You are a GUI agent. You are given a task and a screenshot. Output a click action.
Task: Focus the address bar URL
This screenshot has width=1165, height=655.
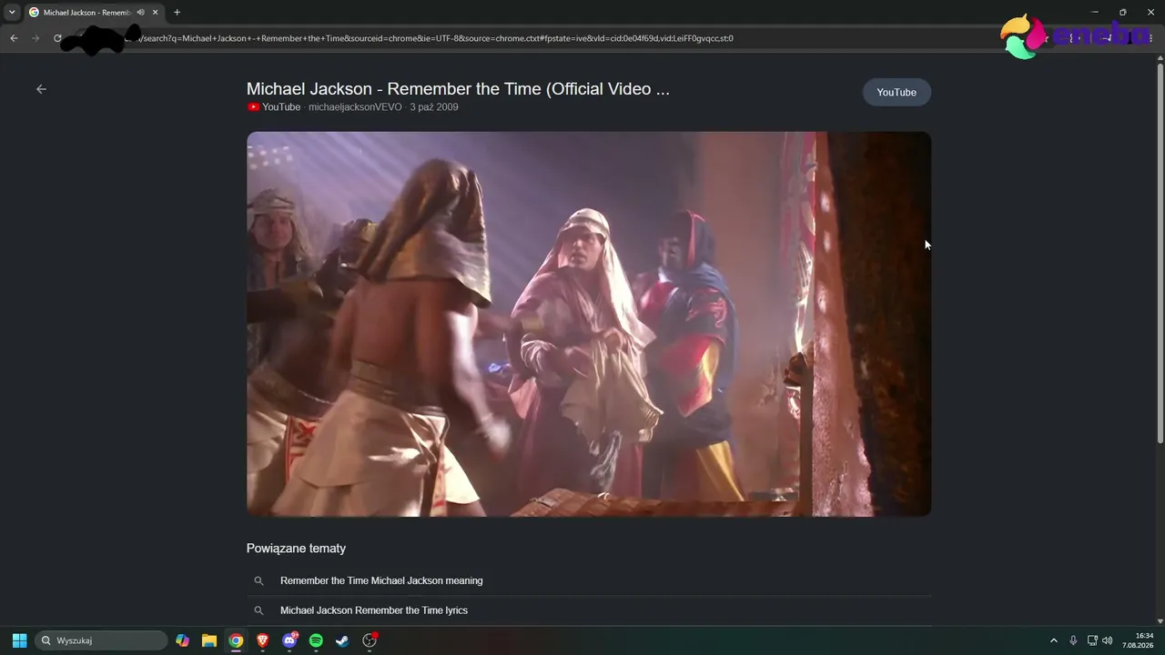point(437,38)
